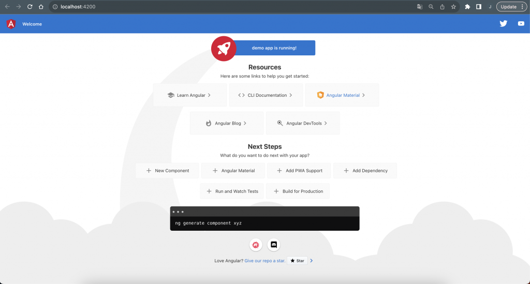Screen dimensions: 530x284
Task: Click chevron on Angular DevTools card
Action: click(x=326, y=123)
